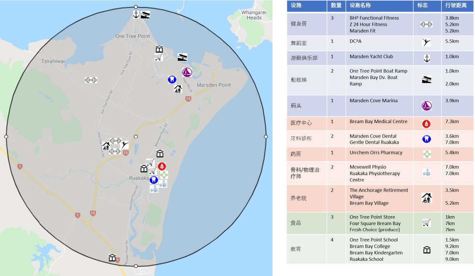
Task: Click the Marsden Yacht Club name in the table
Action: [x=371, y=56]
